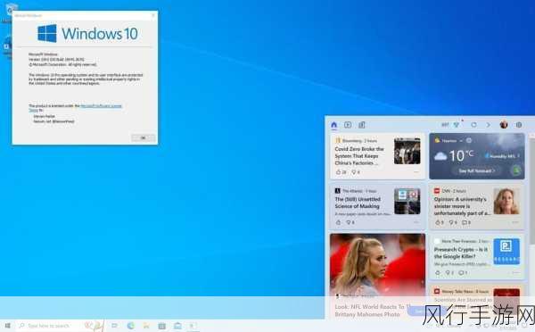Open the Home tab in the news panel
Screen dimensions: 535x332
click(x=334, y=125)
